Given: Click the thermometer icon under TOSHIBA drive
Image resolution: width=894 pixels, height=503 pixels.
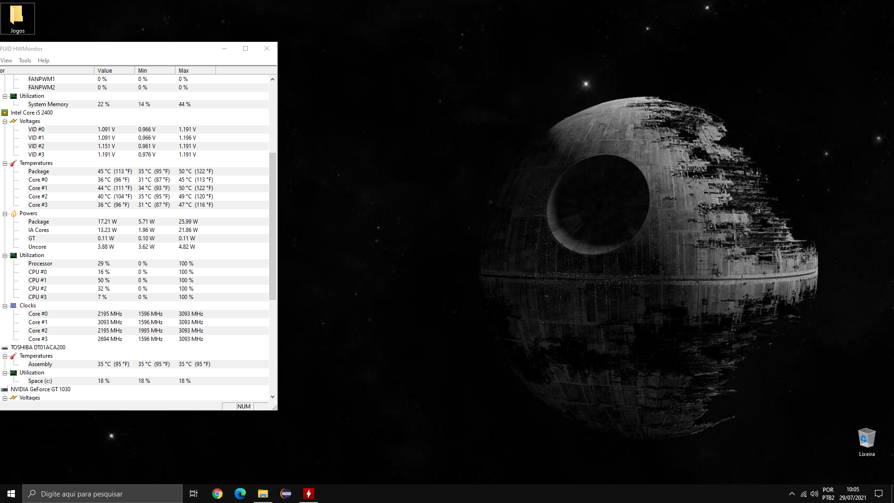Looking at the screenshot, I should pyautogui.click(x=14, y=356).
